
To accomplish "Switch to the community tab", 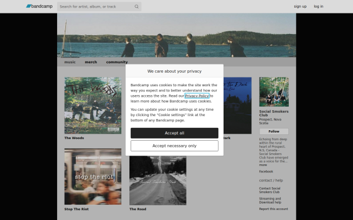I will coord(117,62).
